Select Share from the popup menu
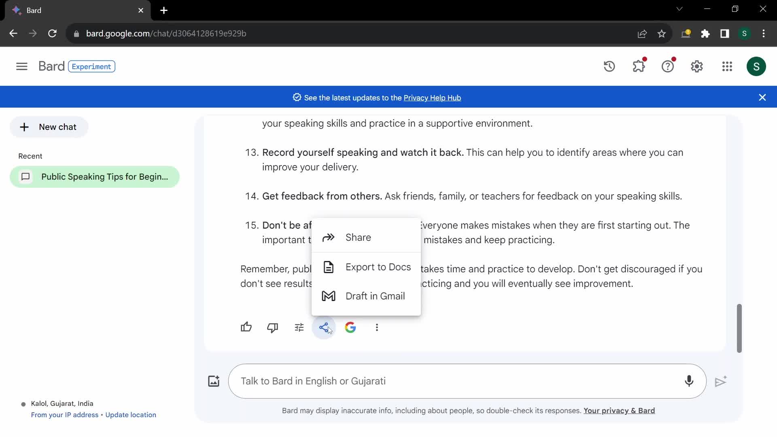 point(366,238)
